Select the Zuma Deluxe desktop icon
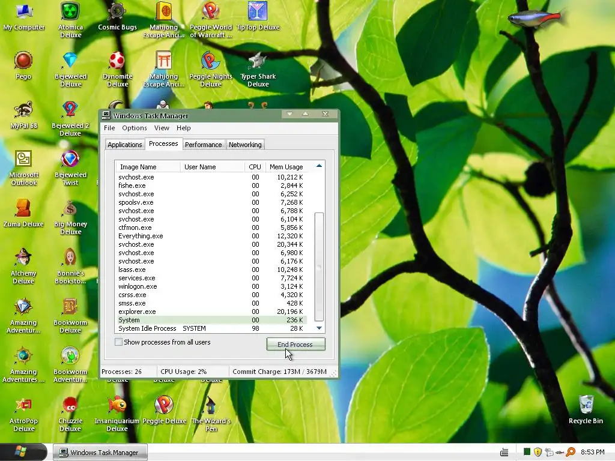 [x=23, y=213]
